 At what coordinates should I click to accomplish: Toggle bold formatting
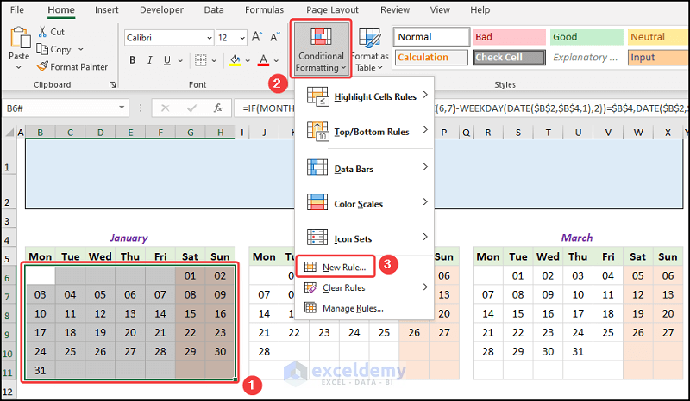(x=132, y=60)
